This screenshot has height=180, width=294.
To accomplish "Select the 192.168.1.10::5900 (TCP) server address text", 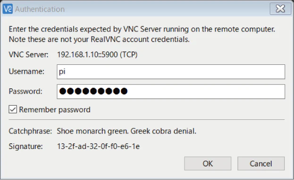I will pyautogui.click(x=97, y=55).
